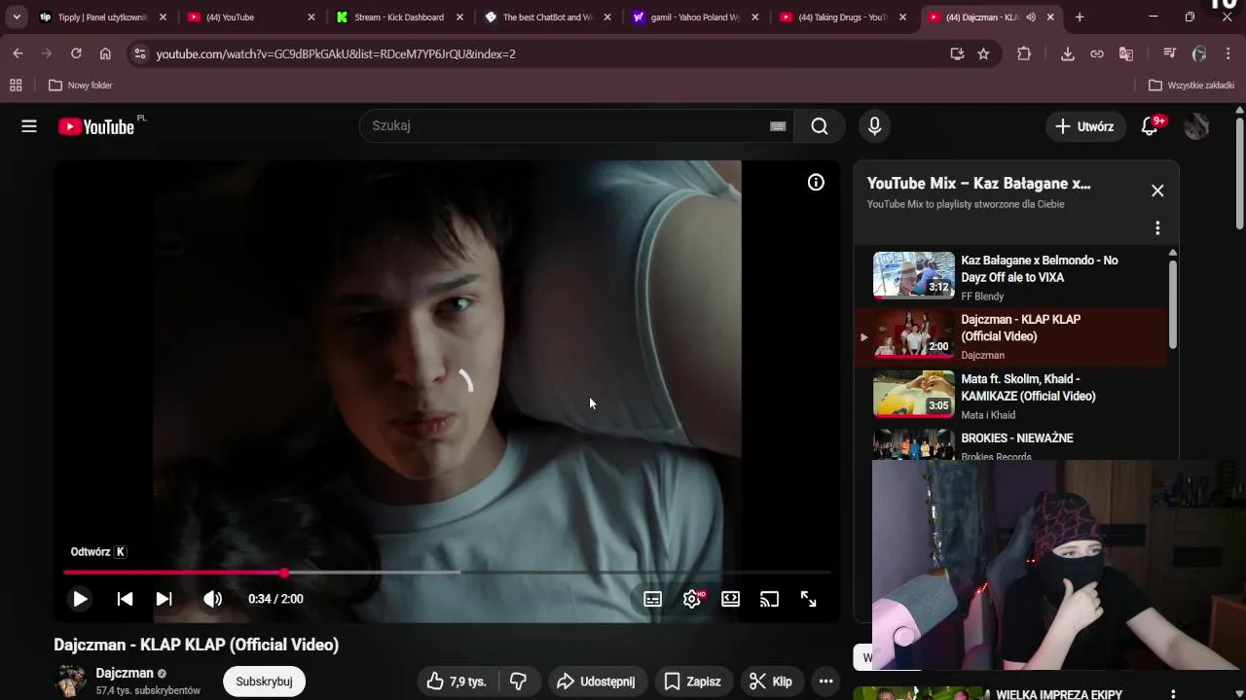The width and height of the screenshot is (1246, 700).
Task: Create a clip with Klip button
Action: click(x=770, y=682)
